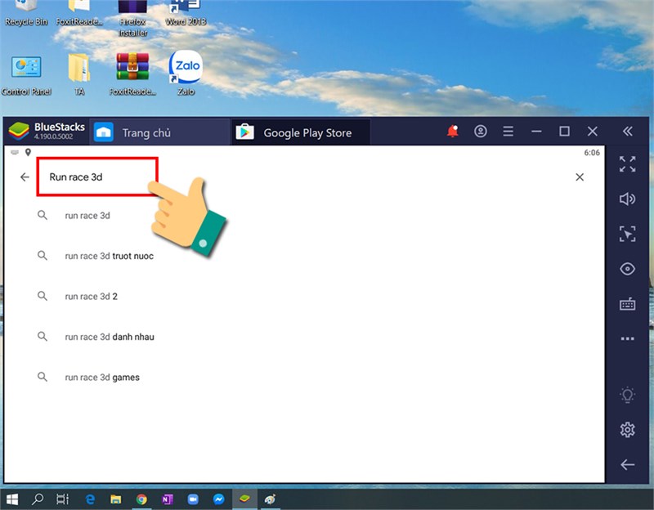Open Task View on the taskbar
The image size is (654, 510).
coord(63,499)
